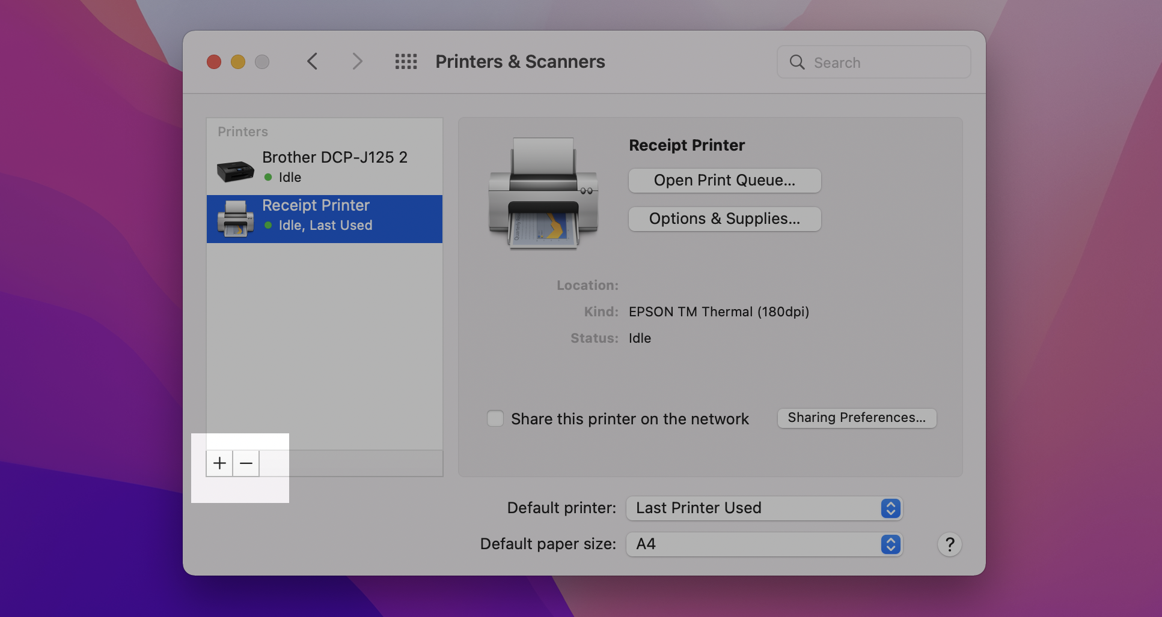1162x617 pixels.
Task: Navigate back using the left arrow
Action: click(x=312, y=61)
